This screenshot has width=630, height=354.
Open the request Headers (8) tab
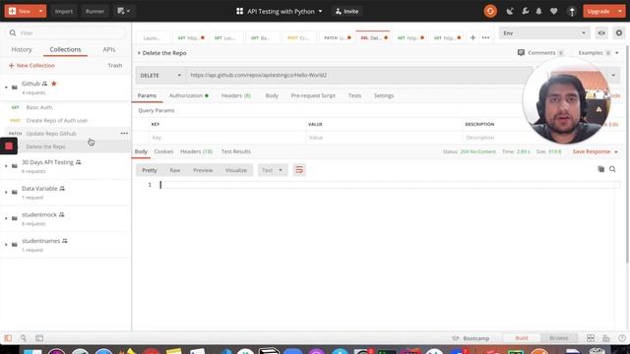(x=236, y=95)
